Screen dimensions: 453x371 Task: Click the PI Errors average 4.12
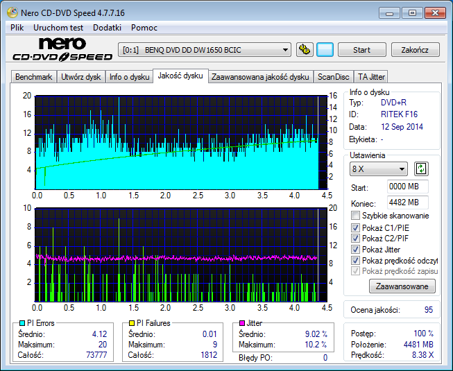(99, 334)
